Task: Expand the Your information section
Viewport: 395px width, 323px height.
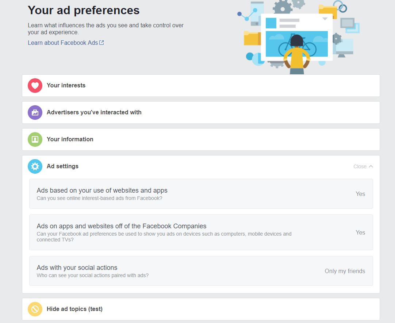Action: (201, 139)
